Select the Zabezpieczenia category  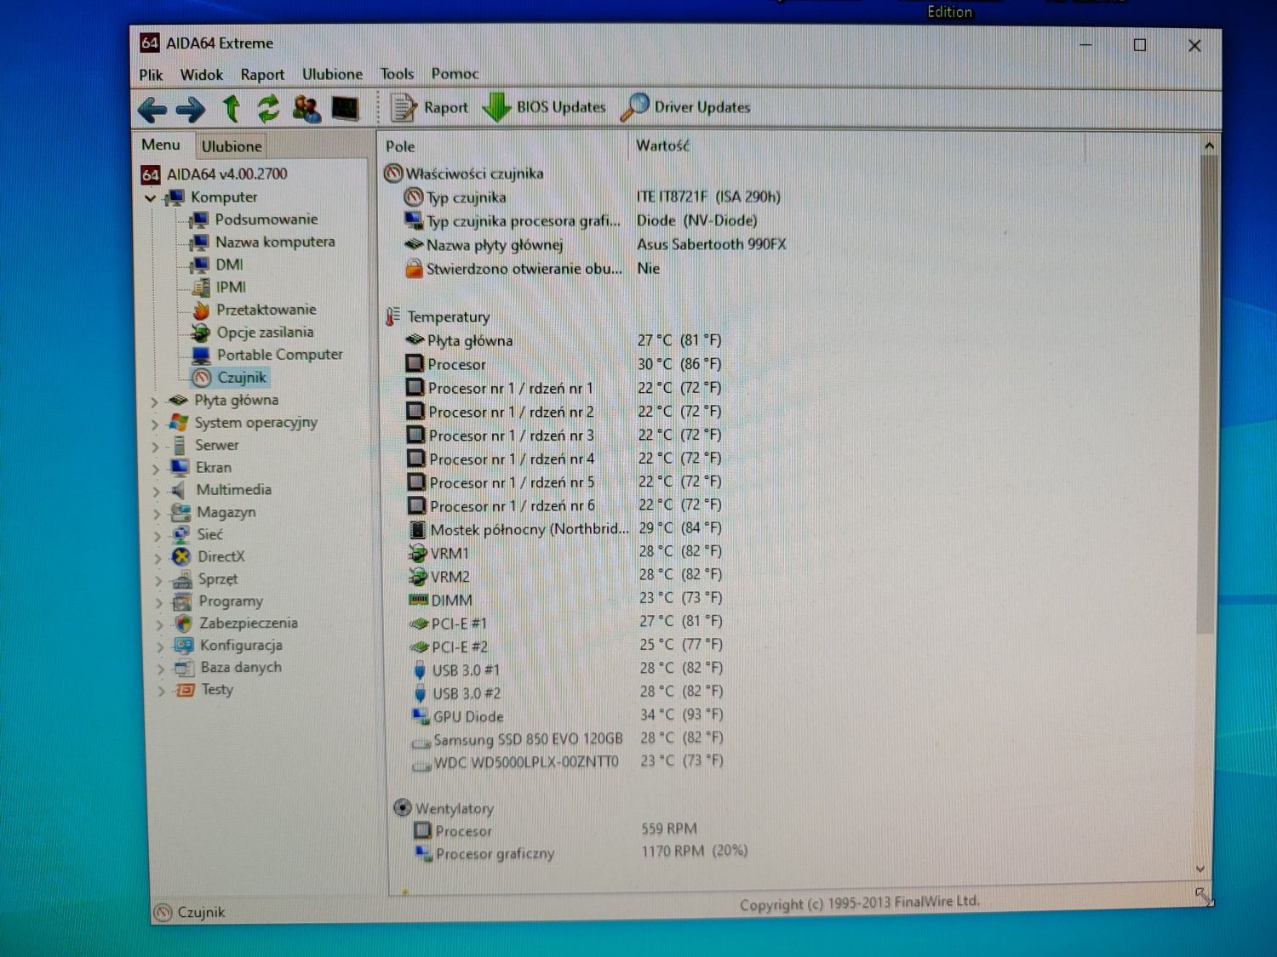tap(236, 624)
